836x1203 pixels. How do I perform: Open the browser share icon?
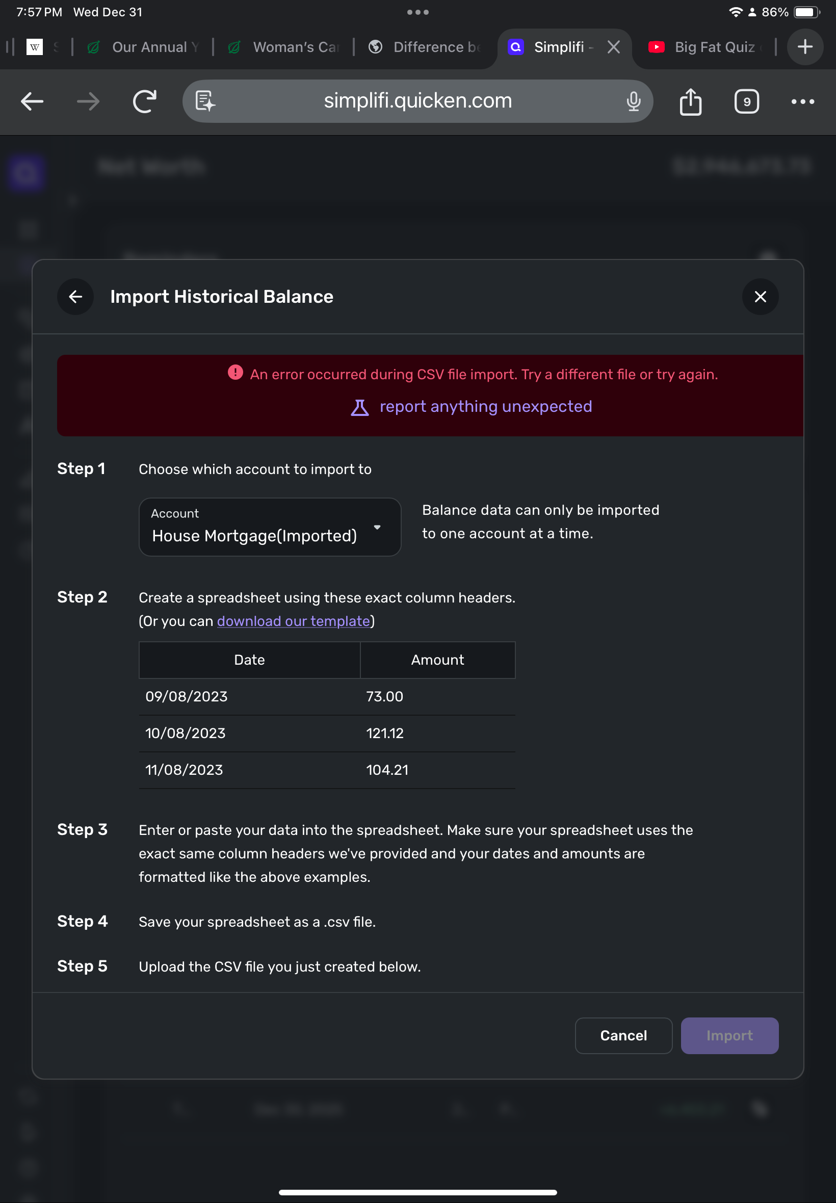tap(690, 101)
